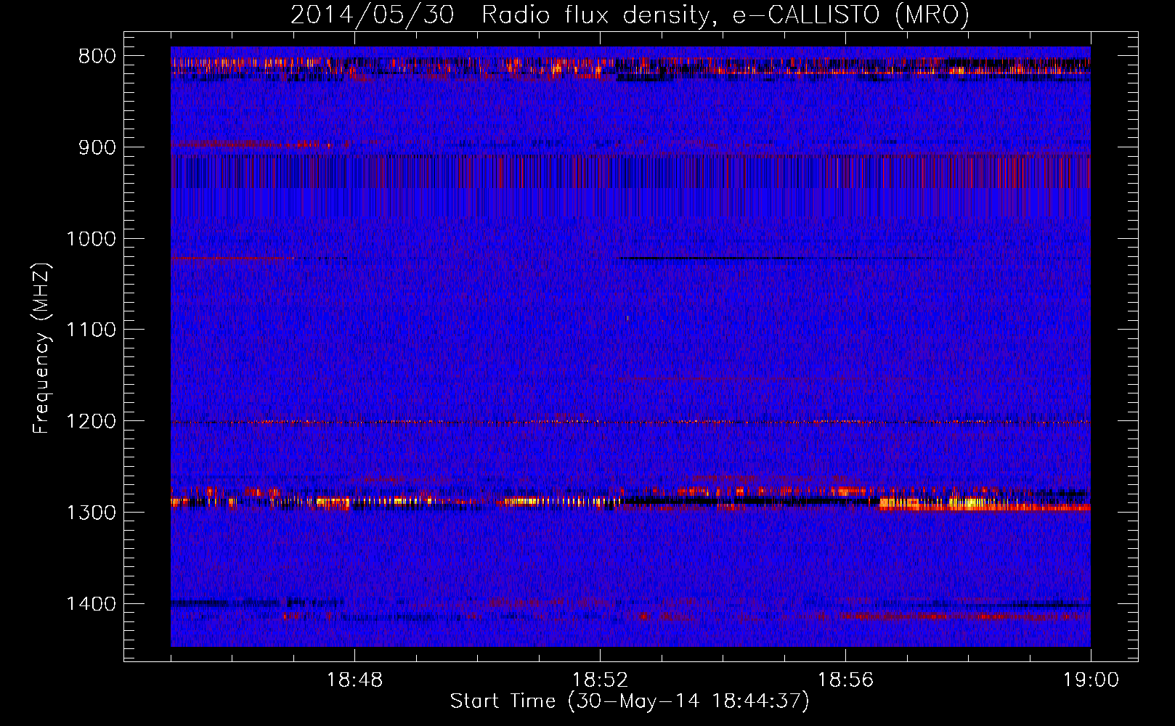Click the striped red band between 900 and 950 MHz
This screenshot has width=1175, height=726.
(630, 172)
